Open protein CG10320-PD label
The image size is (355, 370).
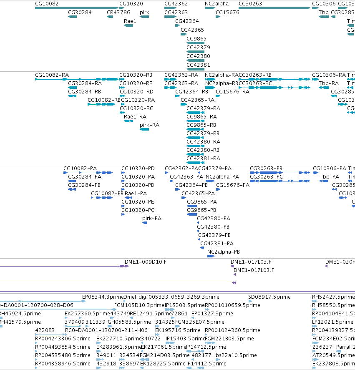(138, 169)
